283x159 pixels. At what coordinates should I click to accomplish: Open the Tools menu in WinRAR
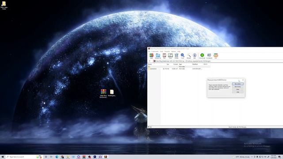(161, 51)
